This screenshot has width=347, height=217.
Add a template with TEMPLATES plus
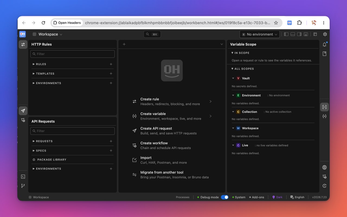click(x=111, y=74)
